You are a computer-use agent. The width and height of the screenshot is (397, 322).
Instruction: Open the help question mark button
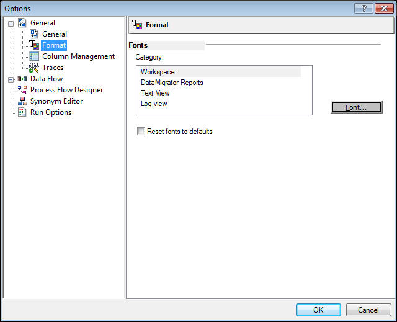point(364,9)
